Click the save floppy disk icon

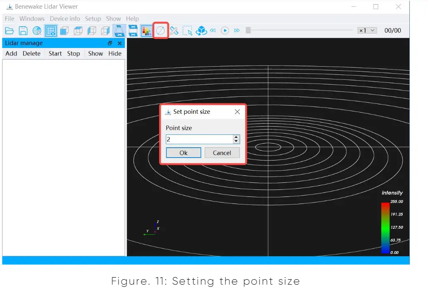(x=23, y=31)
